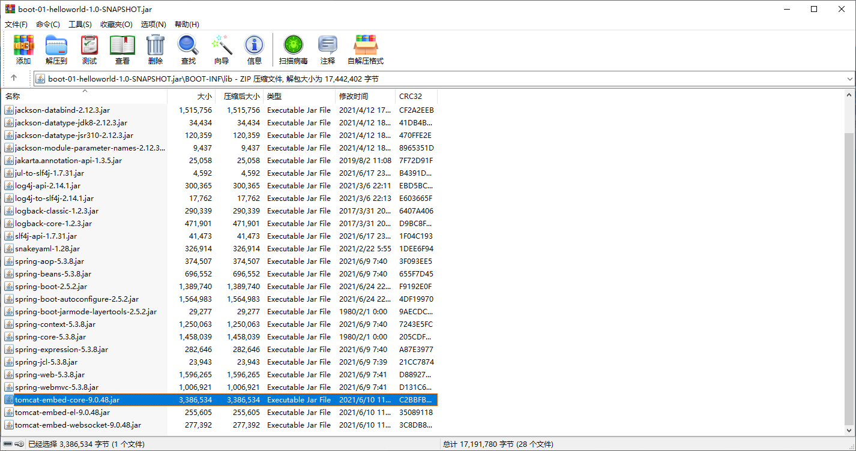The image size is (856, 451).
Task: Sort by Modified (修改时间) column header
Action: click(x=366, y=96)
